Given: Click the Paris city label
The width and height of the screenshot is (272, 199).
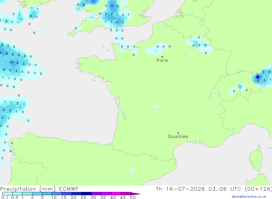Looking at the screenshot, I should pos(162,60).
